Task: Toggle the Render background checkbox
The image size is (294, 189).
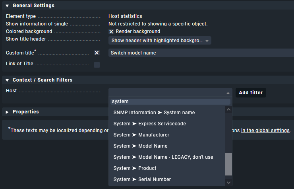Action: pyautogui.click(x=111, y=31)
